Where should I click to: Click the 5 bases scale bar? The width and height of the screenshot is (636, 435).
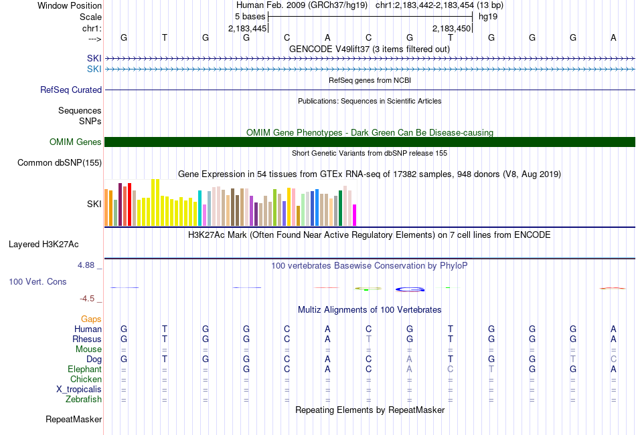[x=370, y=17]
